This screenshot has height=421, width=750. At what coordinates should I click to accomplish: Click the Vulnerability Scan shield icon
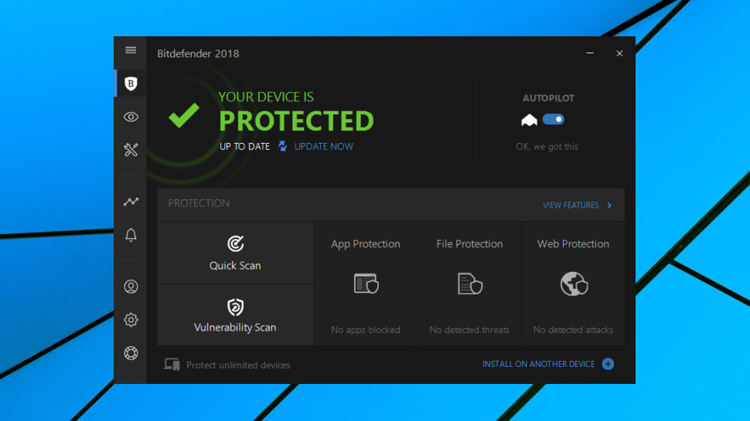point(235,307)
